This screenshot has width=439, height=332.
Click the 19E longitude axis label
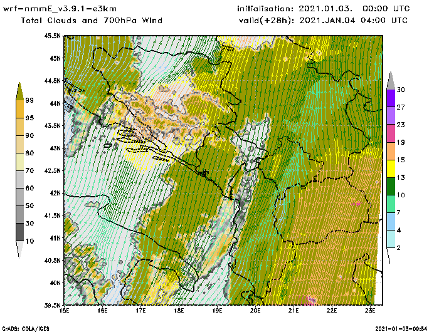[x=217, y=311]
